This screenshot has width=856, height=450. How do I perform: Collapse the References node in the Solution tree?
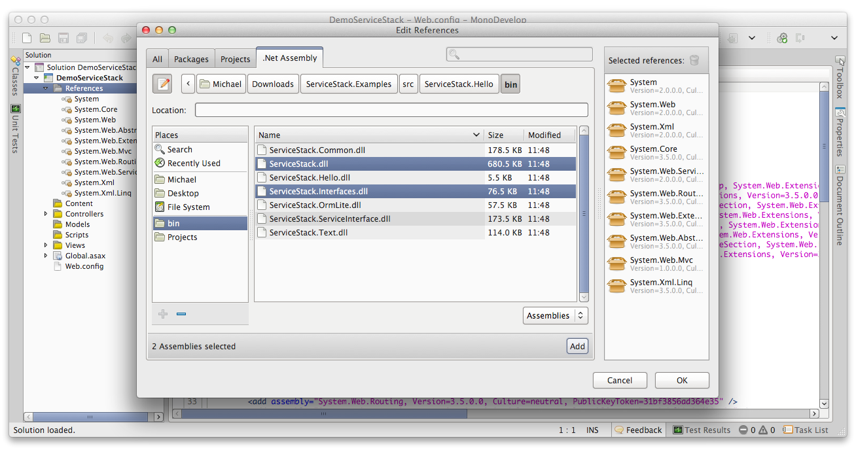pos(45,88)
